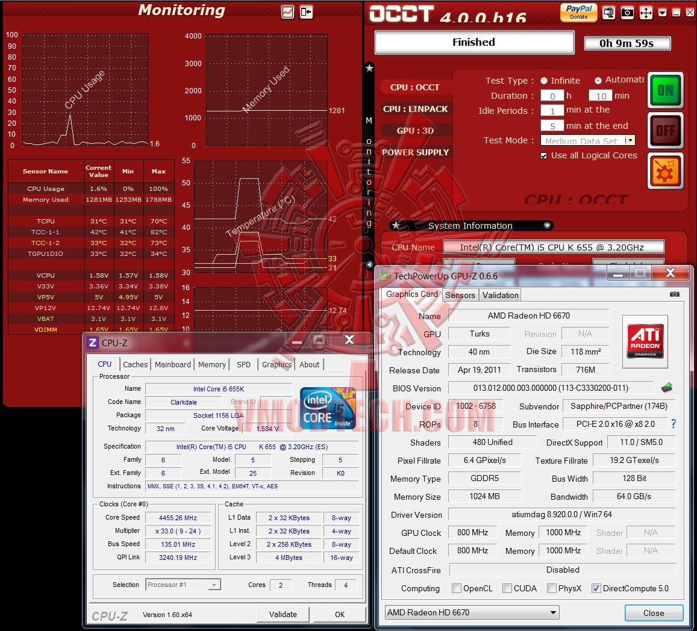Click the ATI Radeon Graphics logo
Image resolution: width=697 pixels, height=631 pixels.
click(645, 341)
